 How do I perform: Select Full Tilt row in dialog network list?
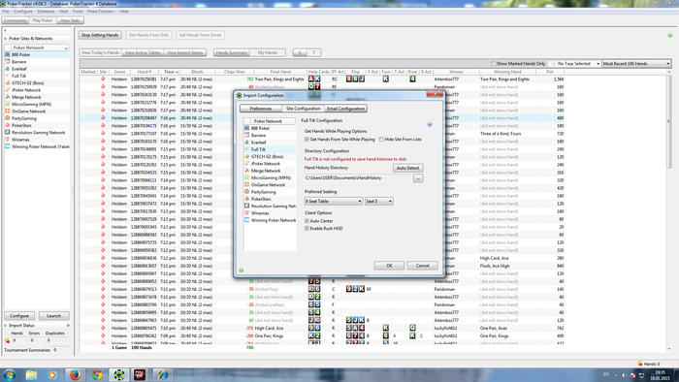[x=270, y=149]
